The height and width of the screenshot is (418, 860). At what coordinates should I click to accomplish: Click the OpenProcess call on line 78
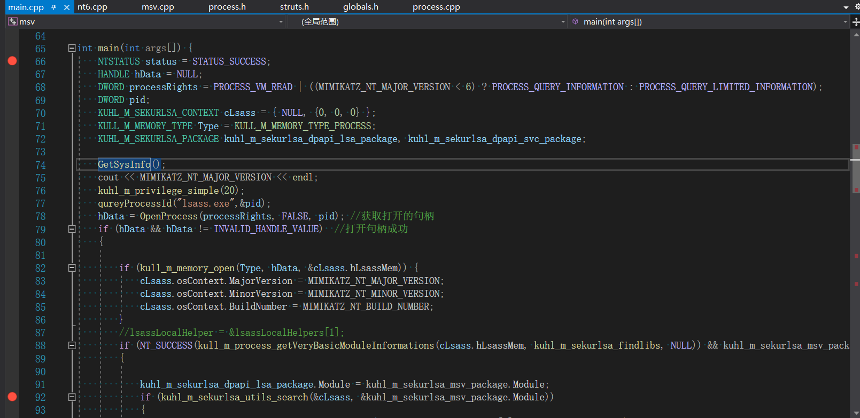(x=168, y=216)
